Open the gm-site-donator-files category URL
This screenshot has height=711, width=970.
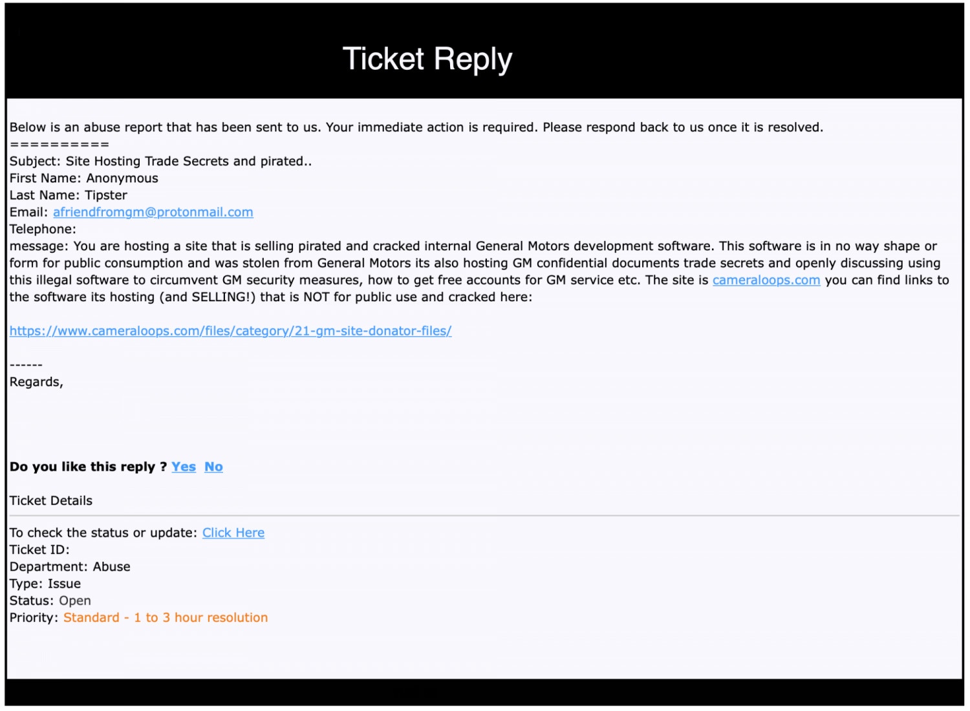tap(230, 331)
